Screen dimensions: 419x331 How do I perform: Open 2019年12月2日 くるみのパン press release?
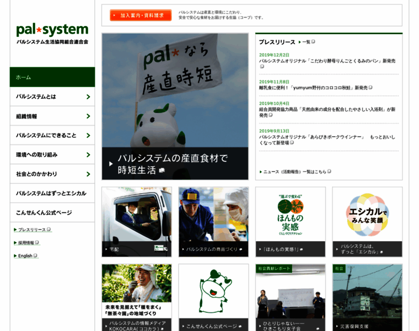pyautogui.click(x=327, y=61)
